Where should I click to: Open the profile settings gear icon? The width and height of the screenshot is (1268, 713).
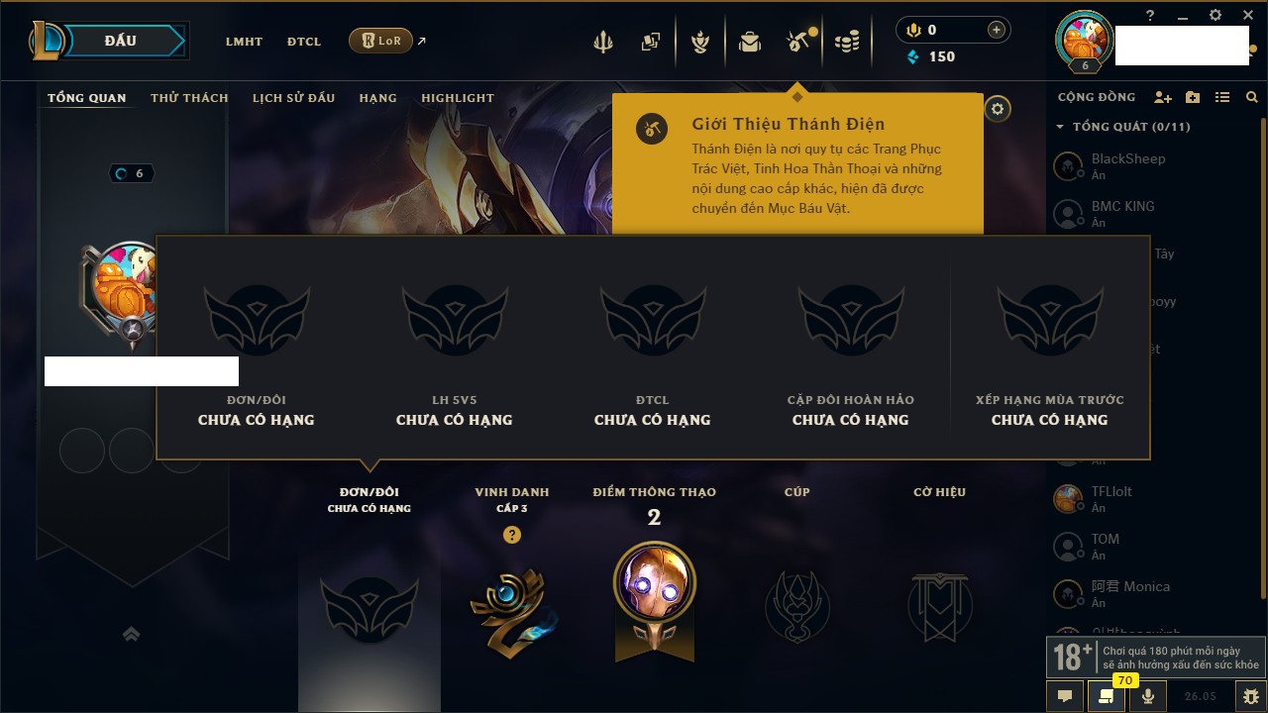pyautogui.click(x=998, y=109)
